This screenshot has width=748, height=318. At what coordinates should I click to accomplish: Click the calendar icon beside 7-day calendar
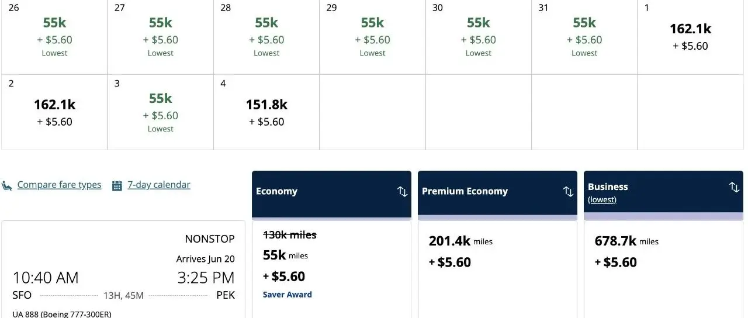pos(117,185)
